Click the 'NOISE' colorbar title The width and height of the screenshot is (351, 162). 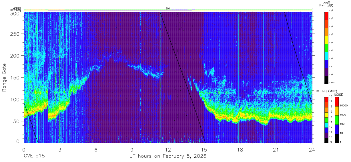point(338,94)
